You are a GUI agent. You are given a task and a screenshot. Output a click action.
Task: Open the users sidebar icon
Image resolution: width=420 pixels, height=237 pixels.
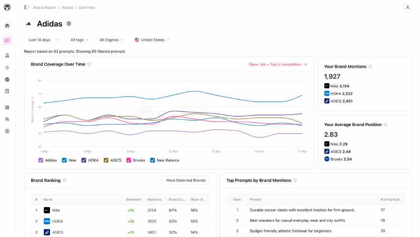[7, 119]
